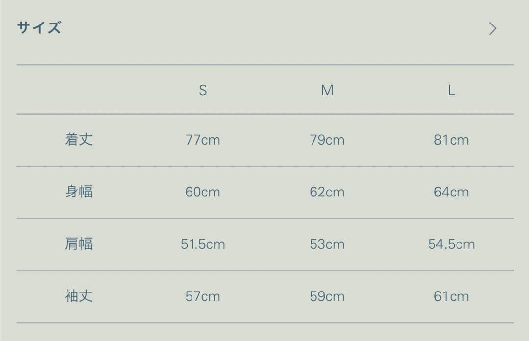Select the M size column header
Image resolution: width=529 pixels, height=341 pixels.
point(327,90)
